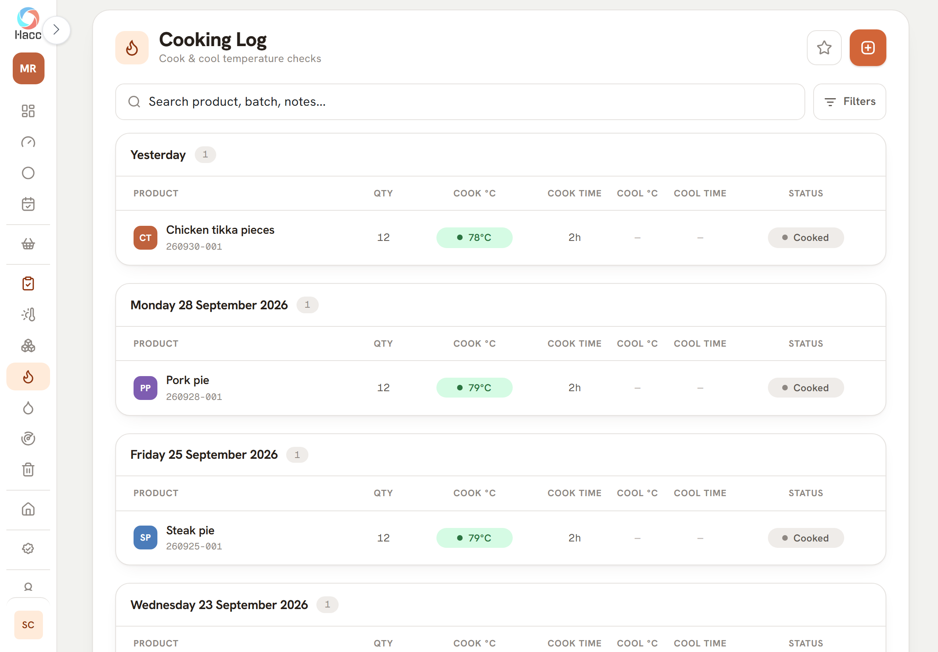
Task: Select the flame Cooking Log sidebar icon
Action: 28,376
